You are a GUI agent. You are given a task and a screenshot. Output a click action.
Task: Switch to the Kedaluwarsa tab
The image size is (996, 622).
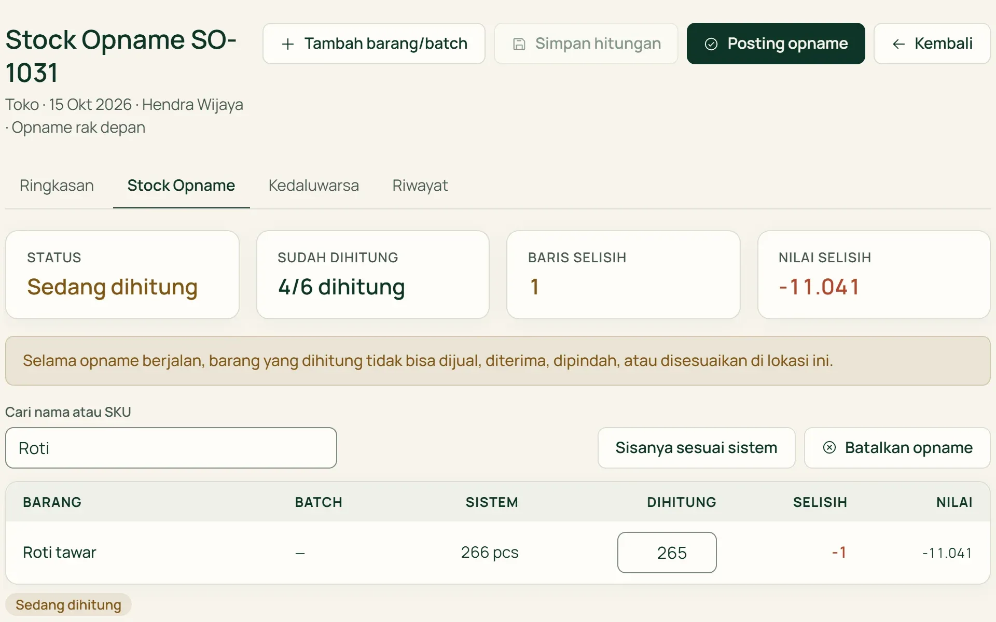(x=313, y=186)
